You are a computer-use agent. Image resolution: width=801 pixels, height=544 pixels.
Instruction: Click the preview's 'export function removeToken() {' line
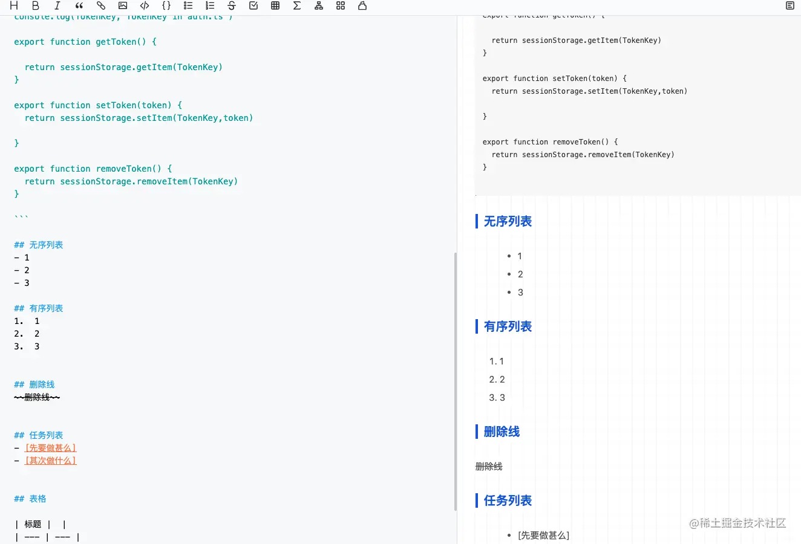[x=551, y=142]
